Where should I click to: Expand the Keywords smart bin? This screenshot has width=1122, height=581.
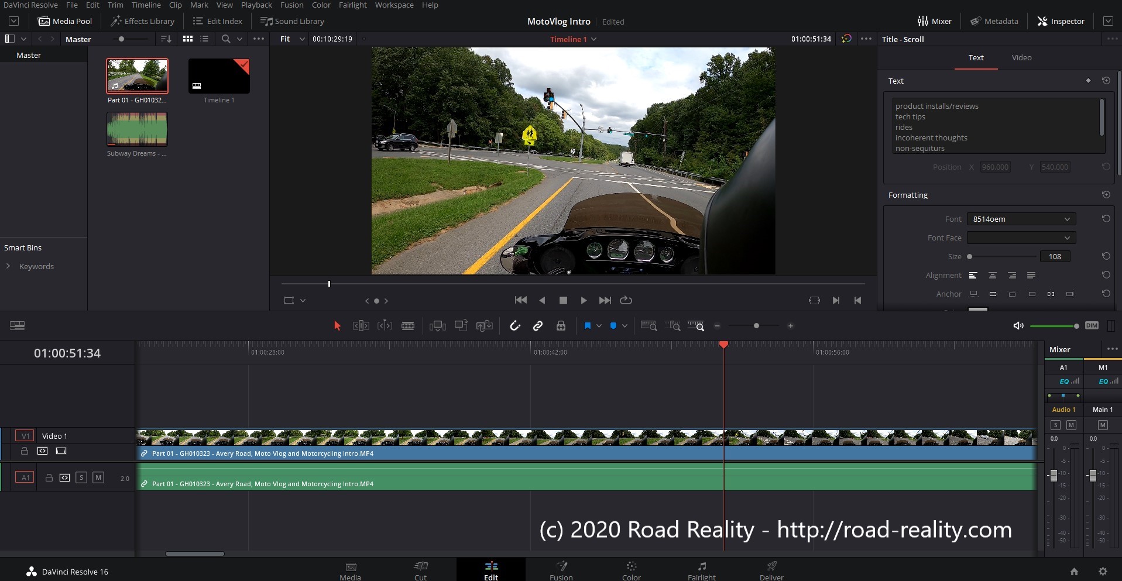pyautogui.click(x=8, y=266)
